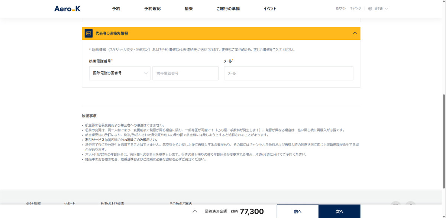The image size is (446, 218).
Task: Click the 大人/小児/幼児の年齢区分 notice line
Action: [x=196, y=154]
